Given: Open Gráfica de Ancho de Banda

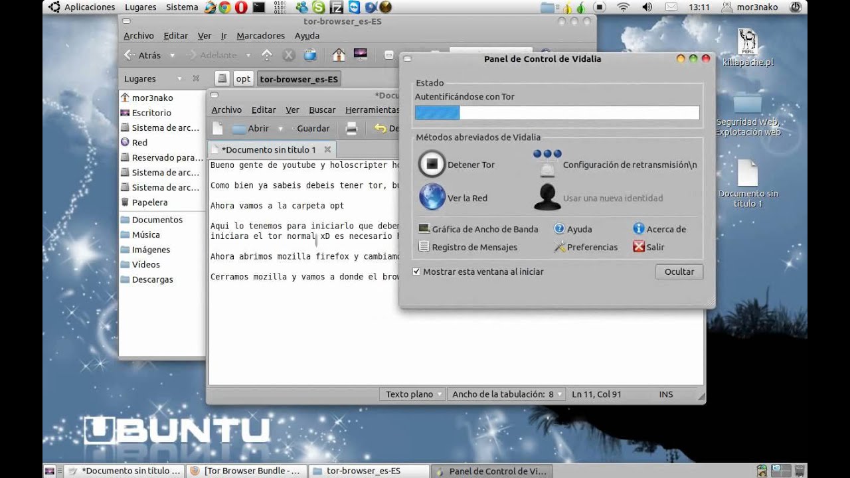Looking at the screenshot, I should [478, 229].
